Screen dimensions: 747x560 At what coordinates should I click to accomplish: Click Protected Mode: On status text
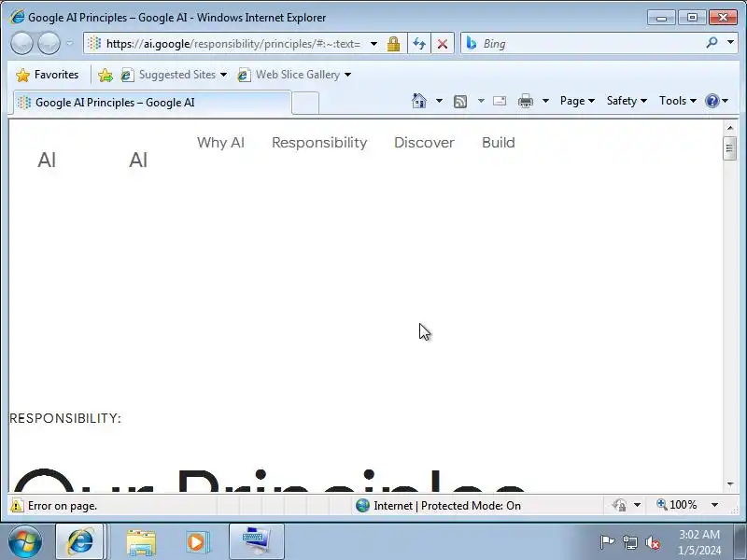tap(471, 506)
